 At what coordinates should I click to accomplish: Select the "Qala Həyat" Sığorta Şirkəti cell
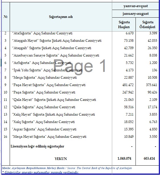[54, 100]
